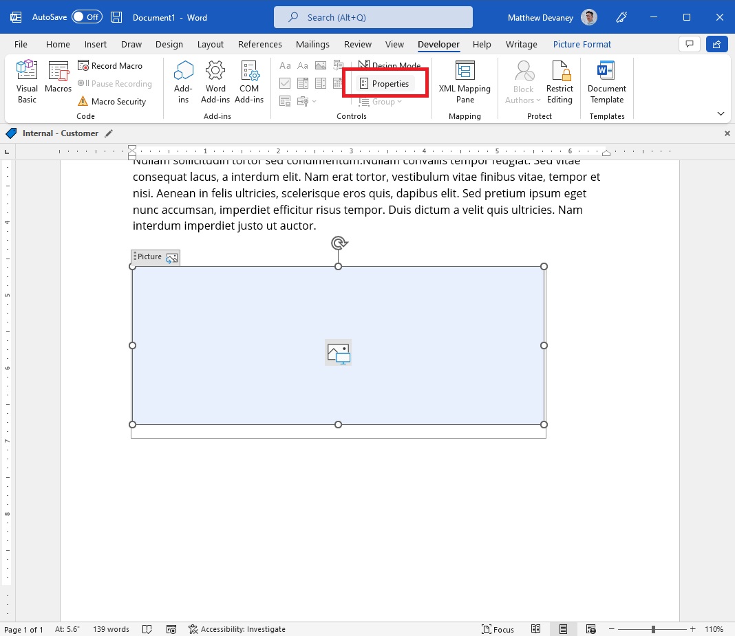Open the Mailings ribbon tab
The image size is (735, 636).
click(312, 44)
